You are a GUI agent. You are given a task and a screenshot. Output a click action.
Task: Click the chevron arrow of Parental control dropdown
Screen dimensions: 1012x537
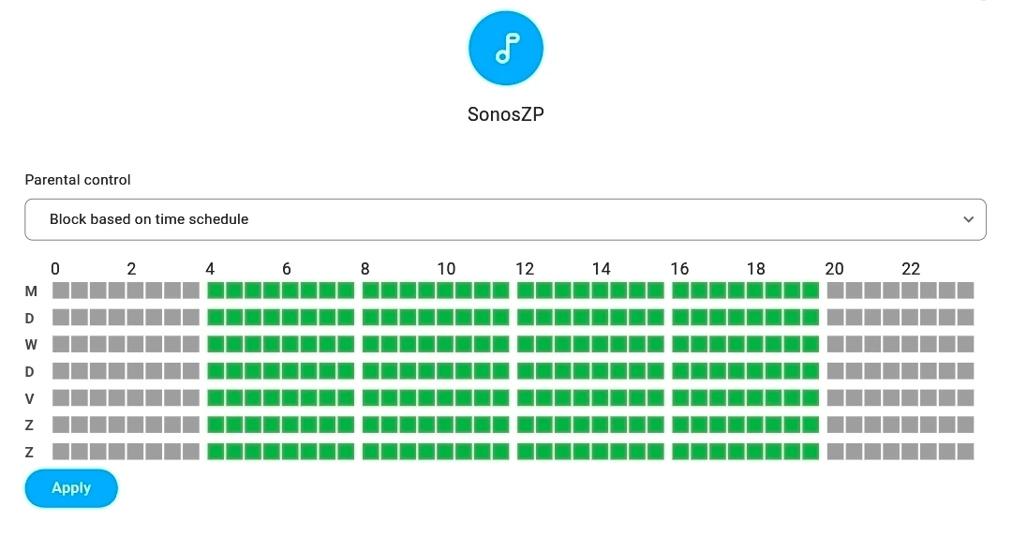[x=969, y=219]
